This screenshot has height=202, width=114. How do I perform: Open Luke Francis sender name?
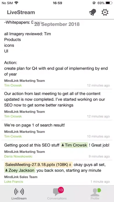pyautogui.click(x=14, y=181)
